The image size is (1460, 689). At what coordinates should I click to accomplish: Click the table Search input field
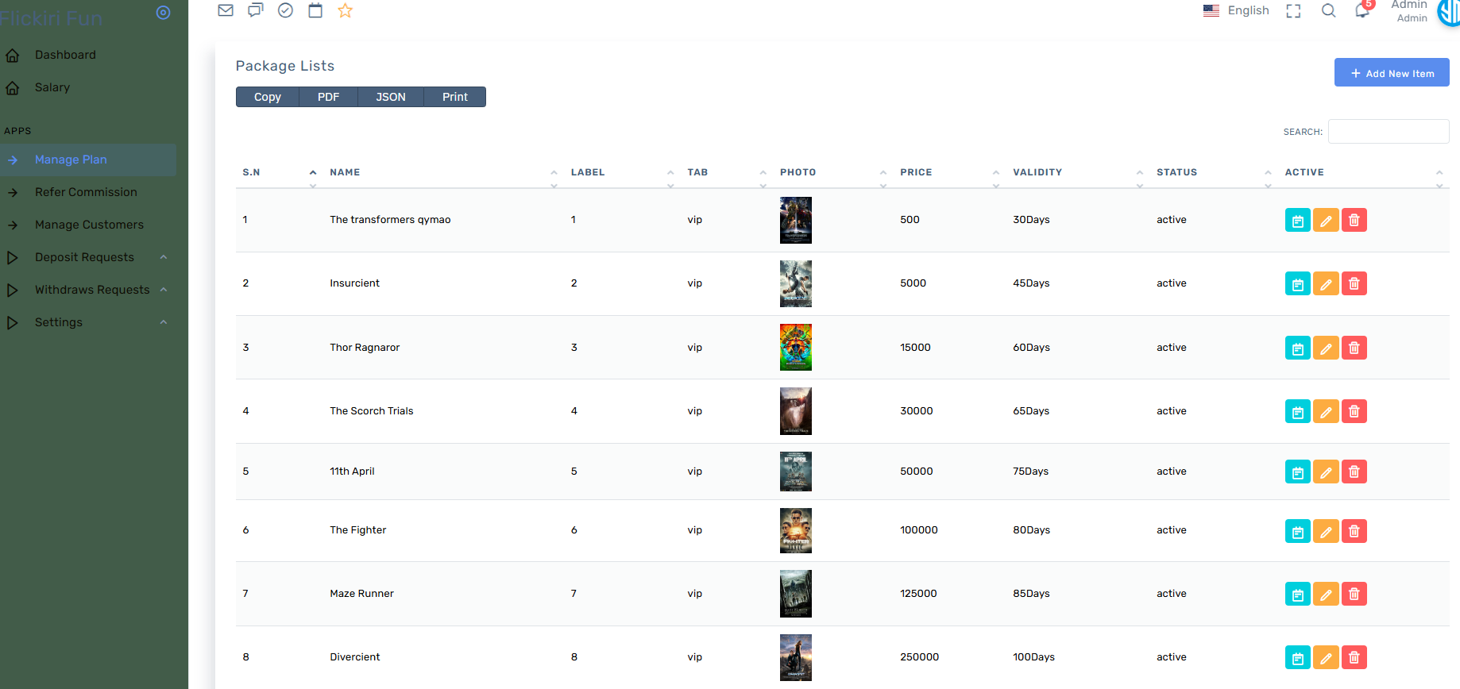pyautogui.click(x=1388, y=132)
